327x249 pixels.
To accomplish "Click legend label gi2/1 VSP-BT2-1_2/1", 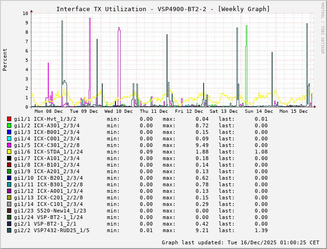I will 45,224.
